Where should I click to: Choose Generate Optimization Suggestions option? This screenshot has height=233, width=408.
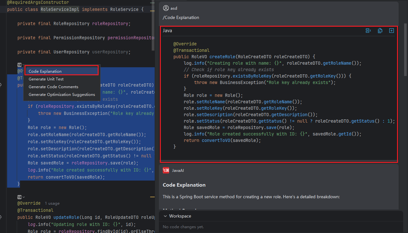pyautogui.click(x=62, y=95)
